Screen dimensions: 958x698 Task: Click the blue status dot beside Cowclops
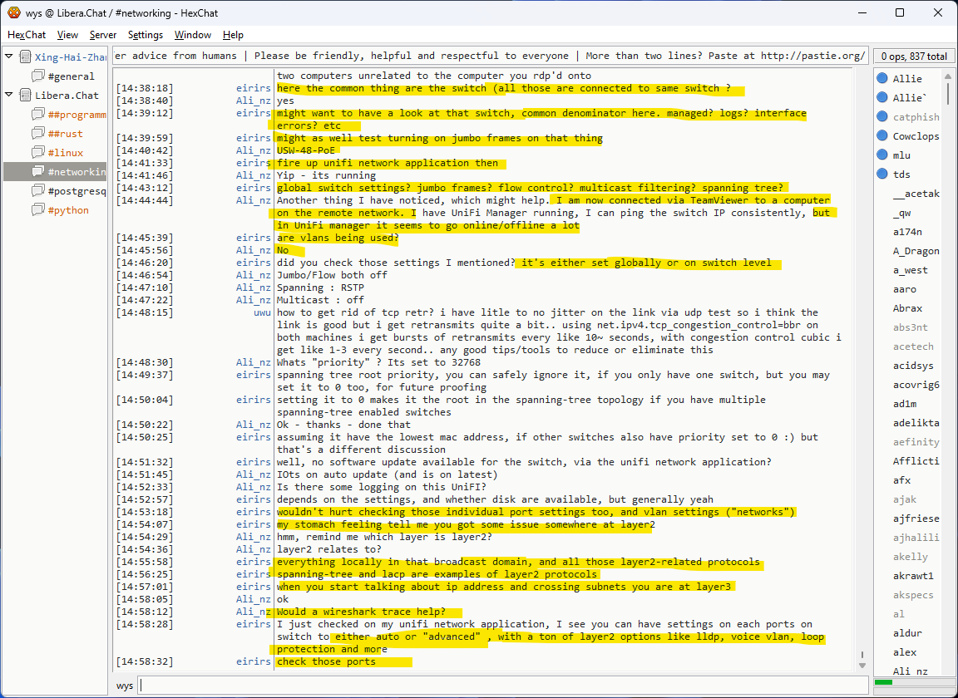[x=881, y=136]
